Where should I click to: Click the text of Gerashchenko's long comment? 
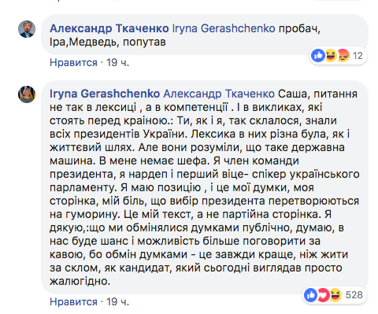[x=205, y=187]
